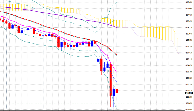The height and width of the screenshot is (111, 194).
Task: Select the 107.440 price axis label
Action: (189, 8)
